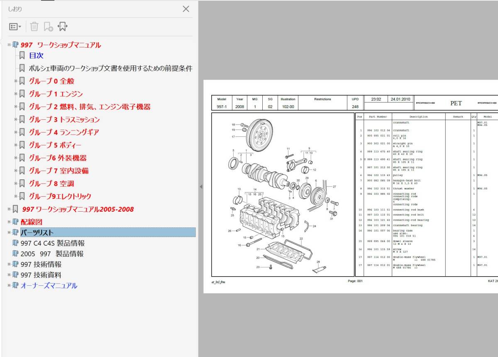Open the オーナーズマニュアル bookmark
The height and width of the screenshot is (357, 498).
point(49,286)
